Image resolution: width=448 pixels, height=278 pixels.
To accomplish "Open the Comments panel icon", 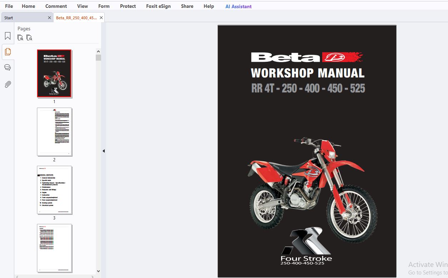I will pos(8,67).
